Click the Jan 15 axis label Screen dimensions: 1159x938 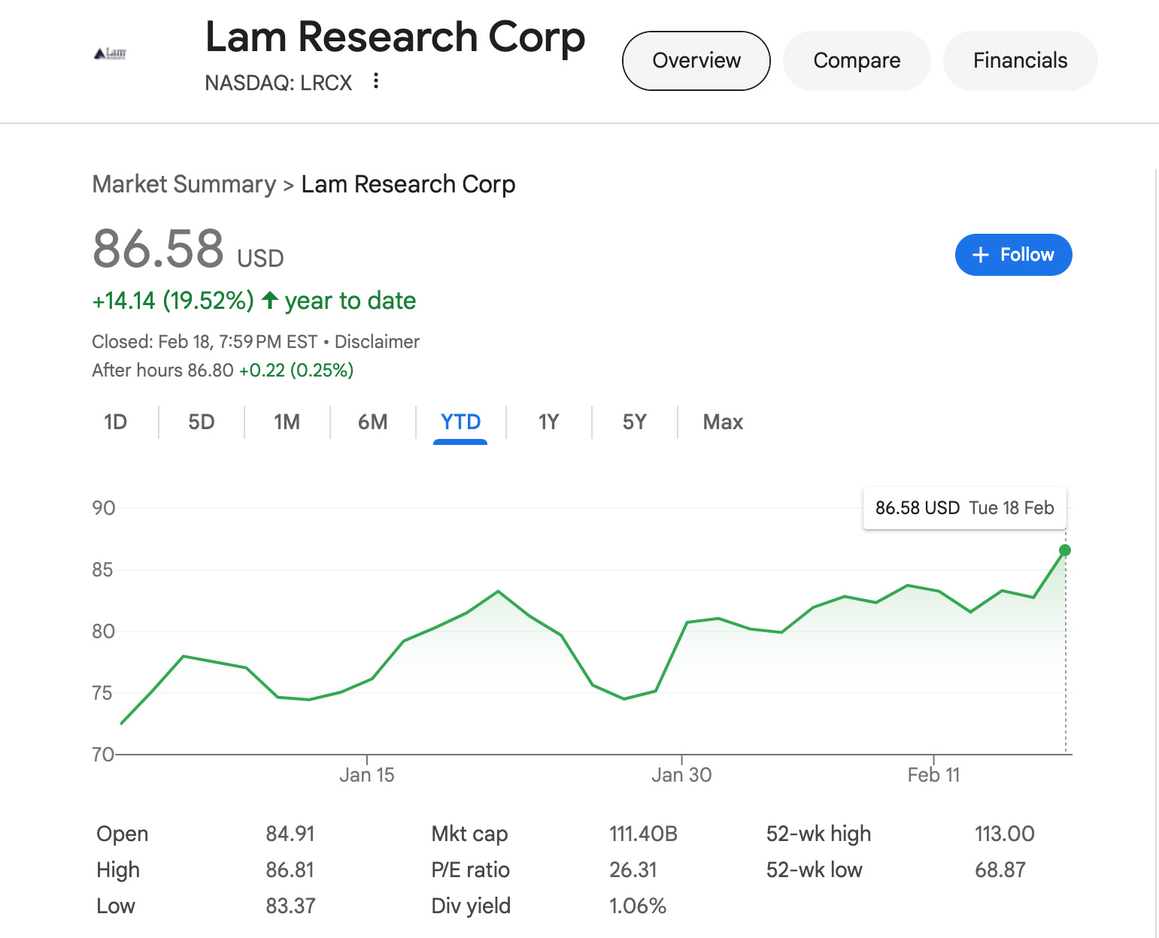366,775
